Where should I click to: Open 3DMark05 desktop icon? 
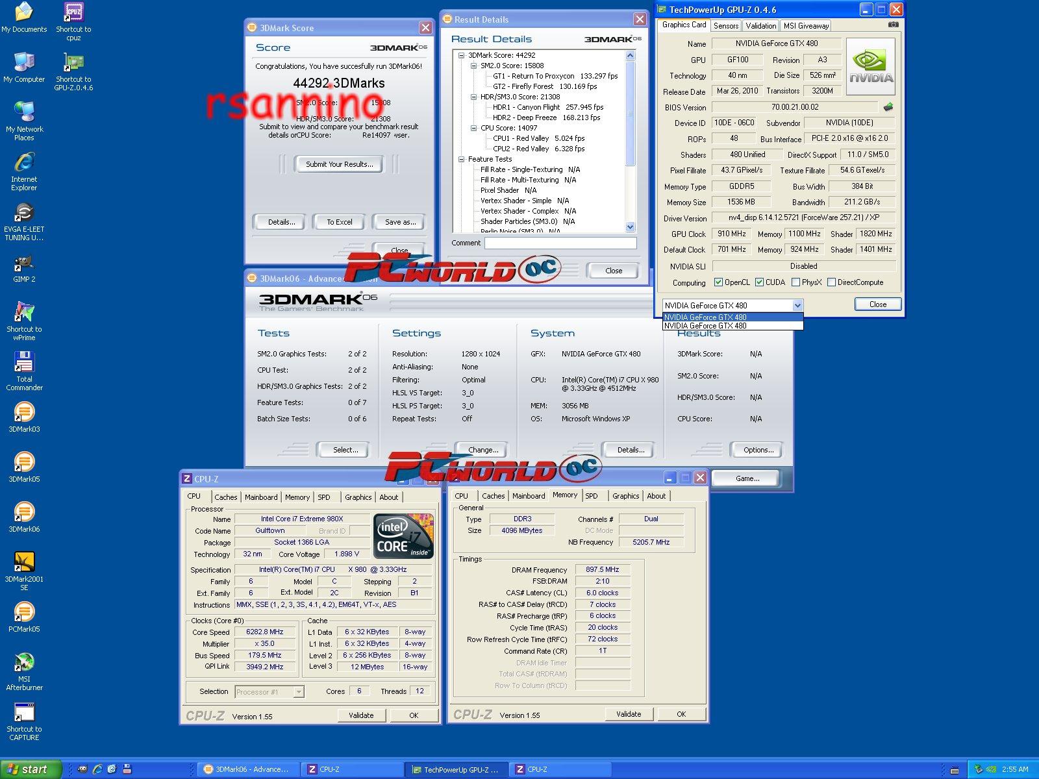24,467
